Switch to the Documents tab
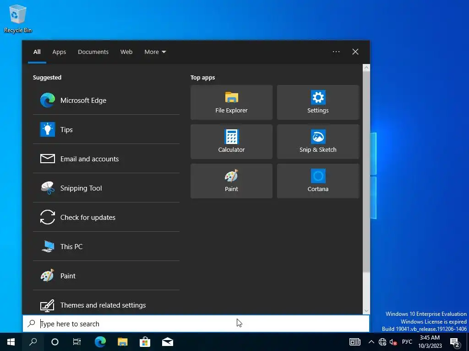Screen dimensions: 469x351 [x=93, y=52]
